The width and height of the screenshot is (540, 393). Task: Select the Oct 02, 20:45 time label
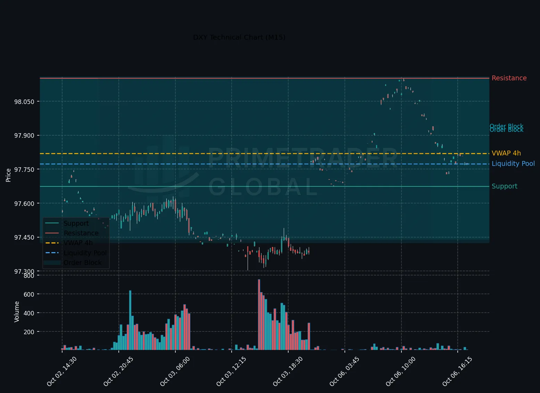118,371
